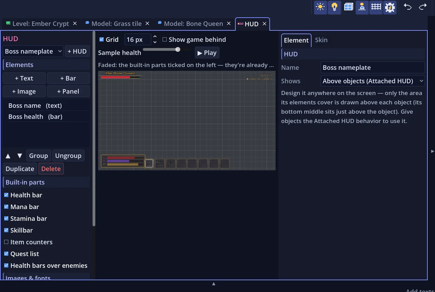
Task: Toggle the character pawn icon
Action: click(362, 7)
